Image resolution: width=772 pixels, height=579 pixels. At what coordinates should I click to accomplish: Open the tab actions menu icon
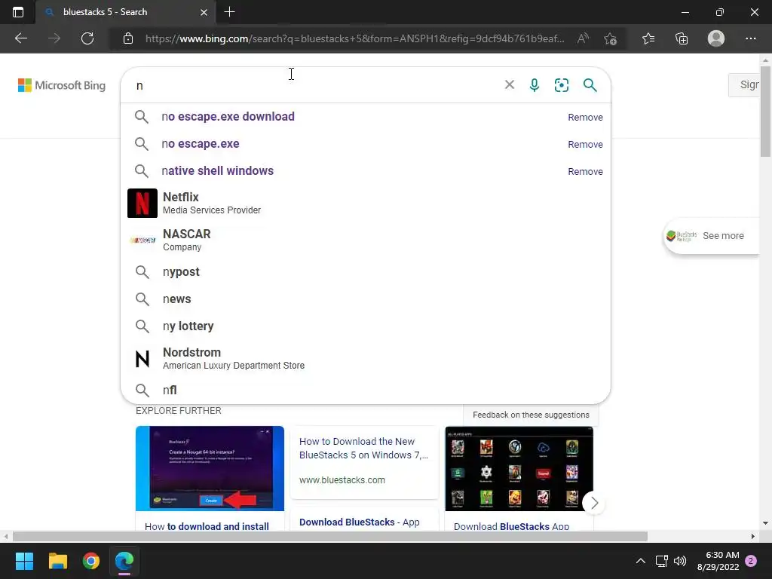[x=18, y=12]
